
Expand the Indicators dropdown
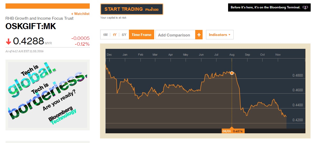pos(220,35)
